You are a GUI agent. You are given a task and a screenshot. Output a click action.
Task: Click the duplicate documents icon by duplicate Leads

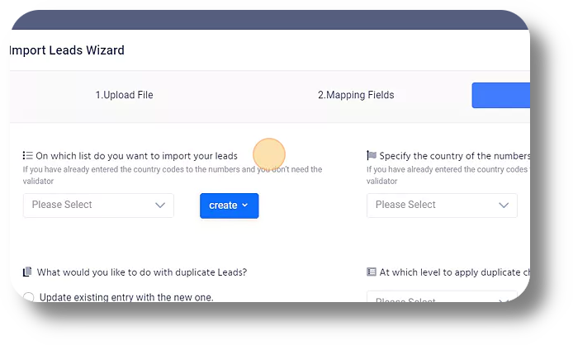(27, 272)
